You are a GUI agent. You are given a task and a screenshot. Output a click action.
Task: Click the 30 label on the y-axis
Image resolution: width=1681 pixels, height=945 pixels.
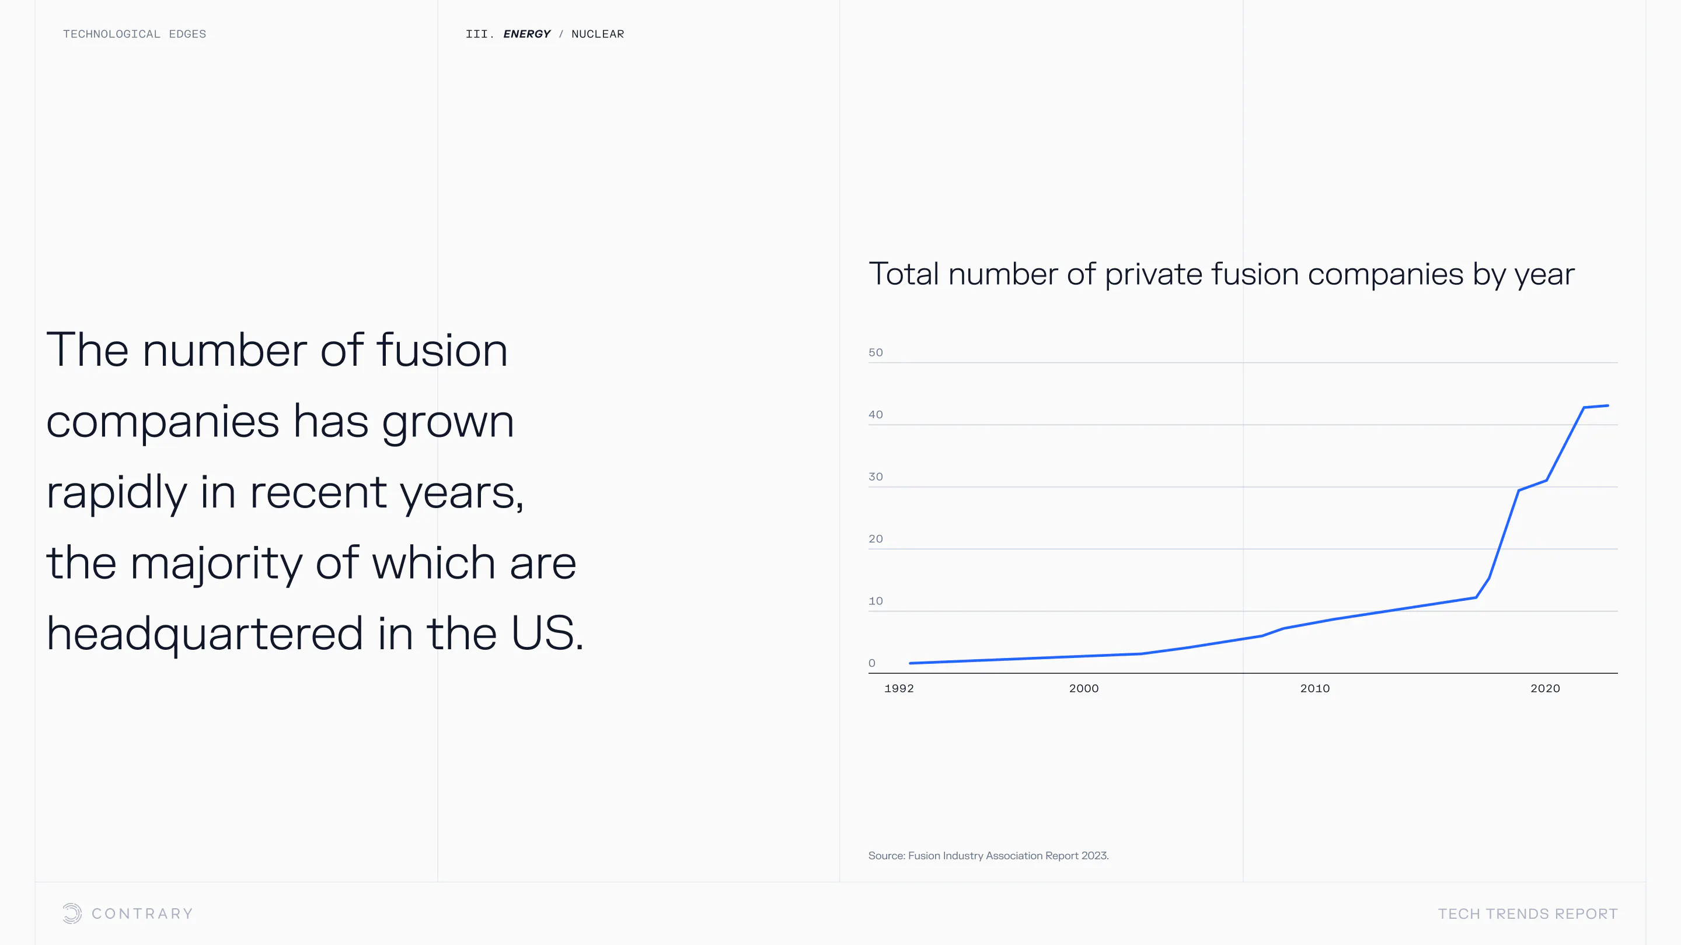pos(876,477)
